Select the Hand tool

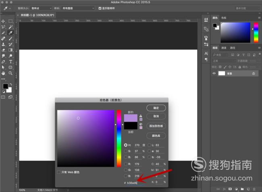[x=3, y=73]
